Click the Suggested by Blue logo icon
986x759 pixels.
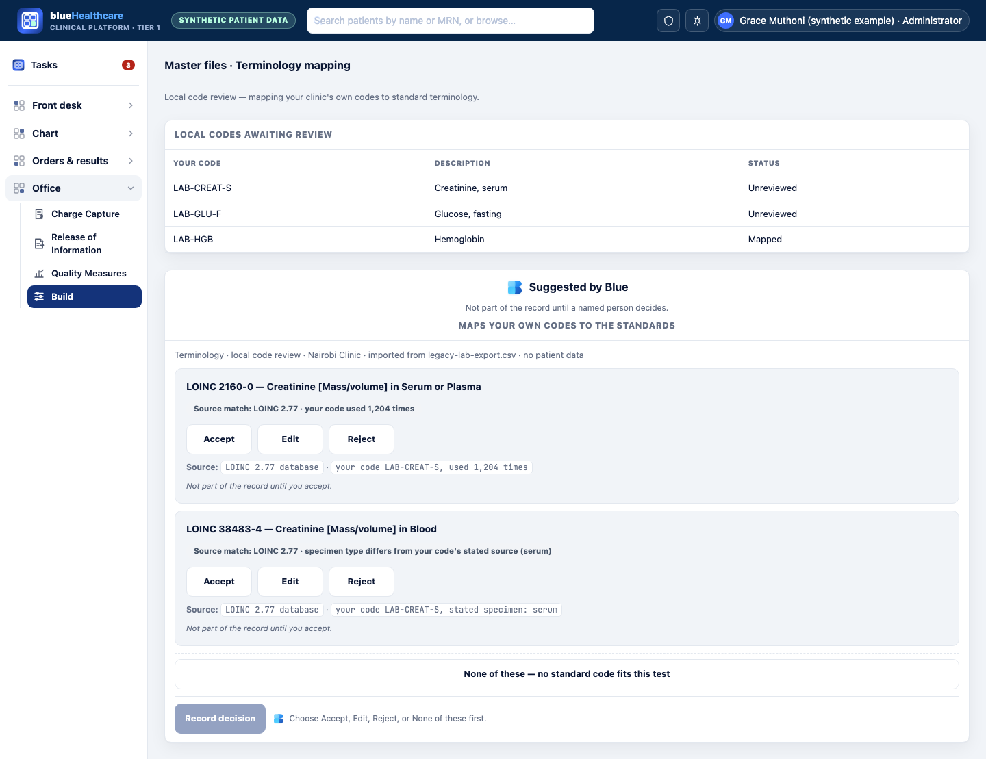(x=515, y=287)
